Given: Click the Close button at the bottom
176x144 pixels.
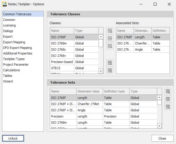Looking at the screenshot, I should point(162,138).
